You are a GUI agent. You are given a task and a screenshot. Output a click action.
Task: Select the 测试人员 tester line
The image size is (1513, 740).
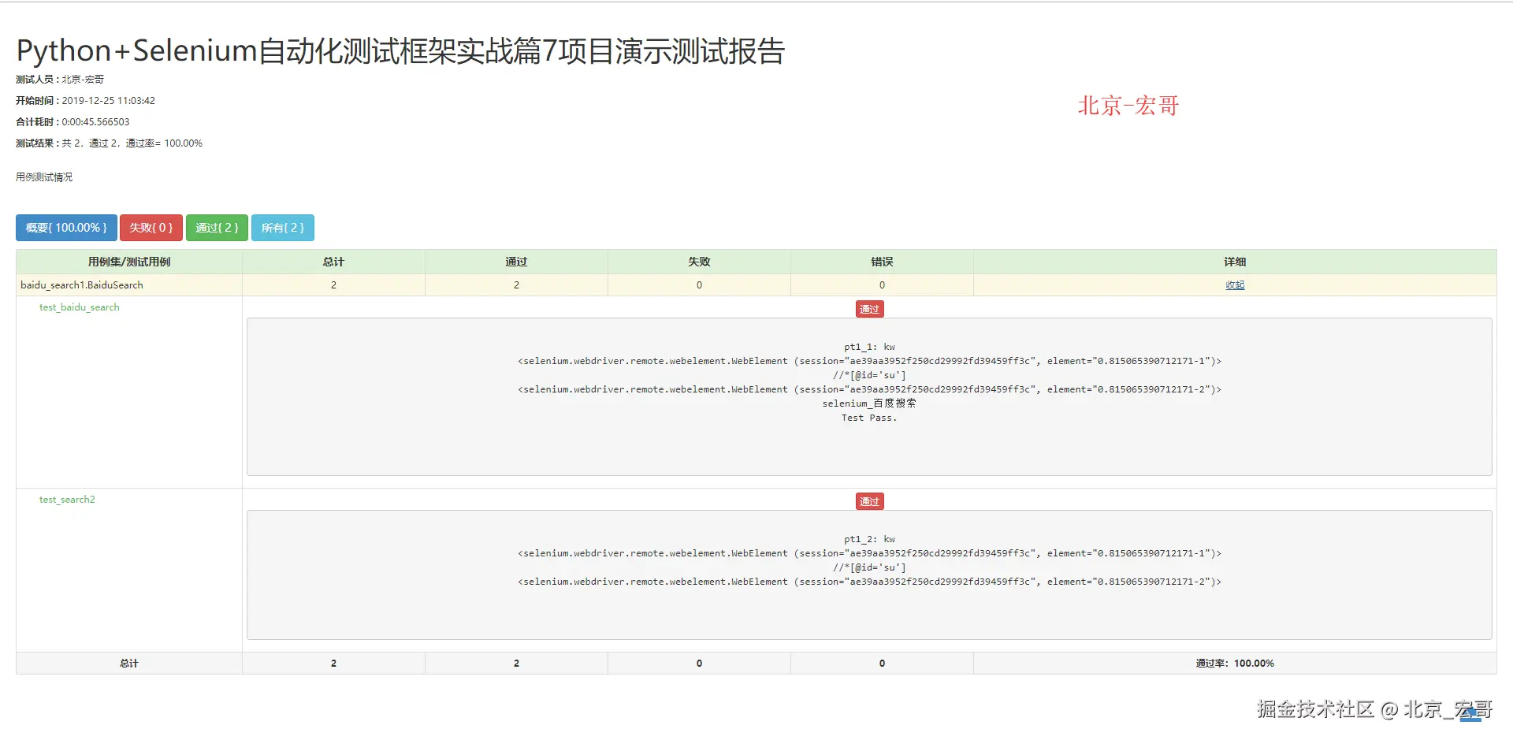point(60,80)
